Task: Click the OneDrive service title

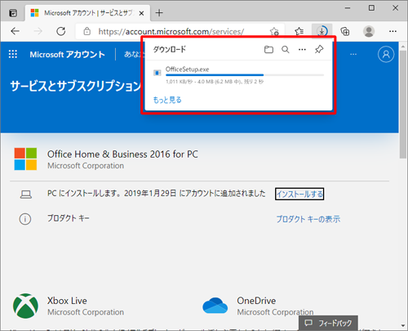Action: 256,301
